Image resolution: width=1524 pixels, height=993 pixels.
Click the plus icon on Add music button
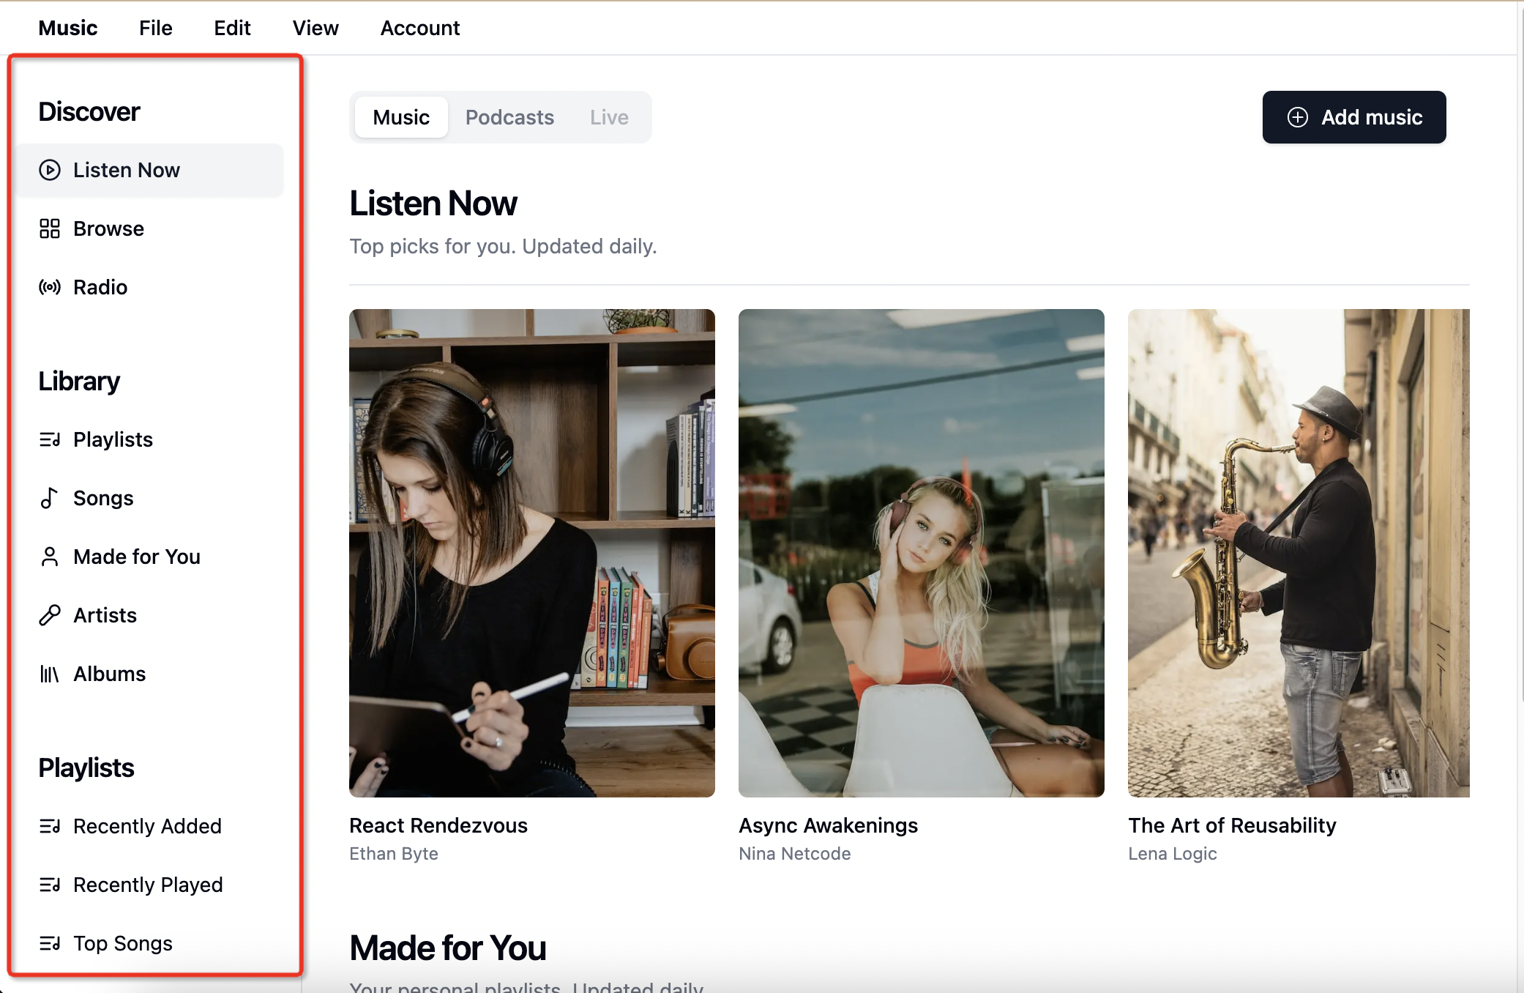1298,117
